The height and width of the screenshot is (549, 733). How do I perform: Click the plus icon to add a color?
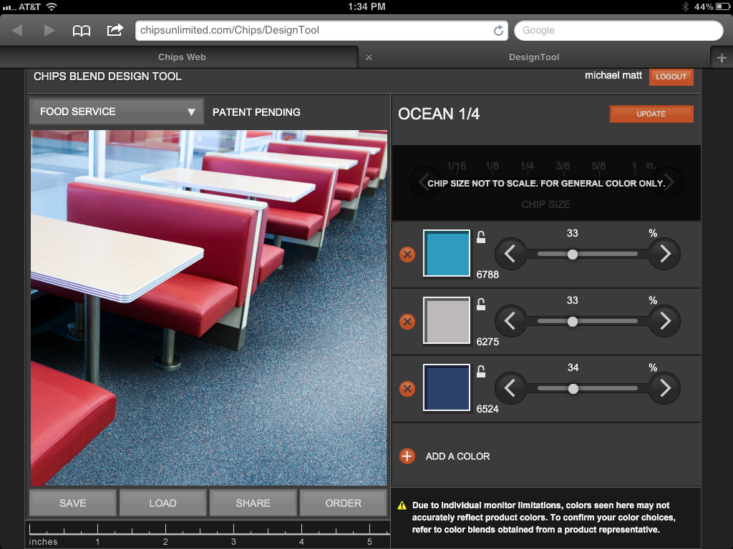coord(407,456)
